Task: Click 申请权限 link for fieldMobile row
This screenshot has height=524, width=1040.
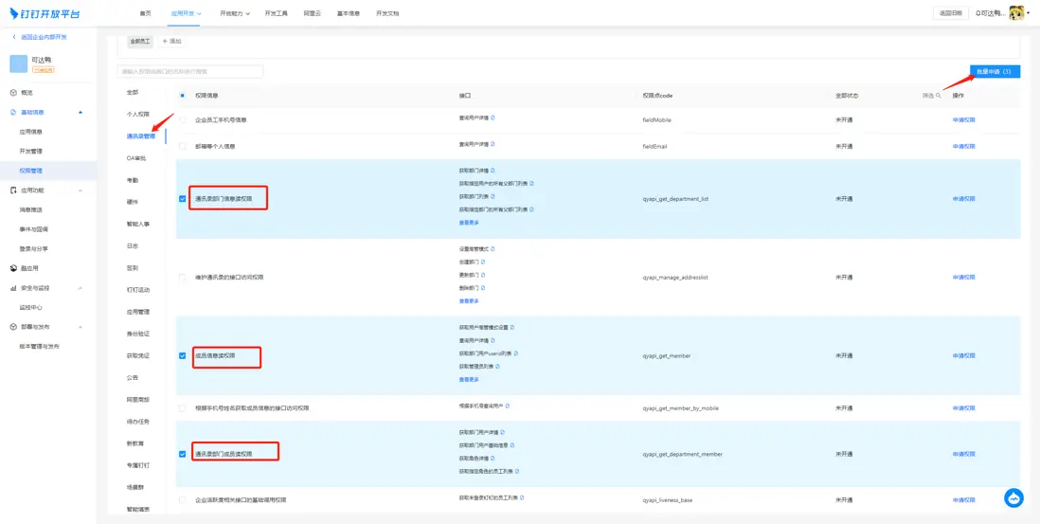Action: [x=963, y=120]
